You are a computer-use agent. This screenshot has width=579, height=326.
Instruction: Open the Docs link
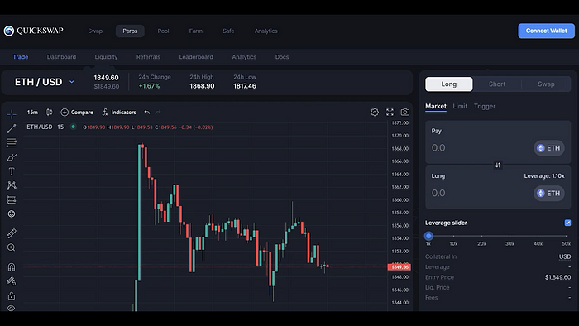click(x=282, y=57)
